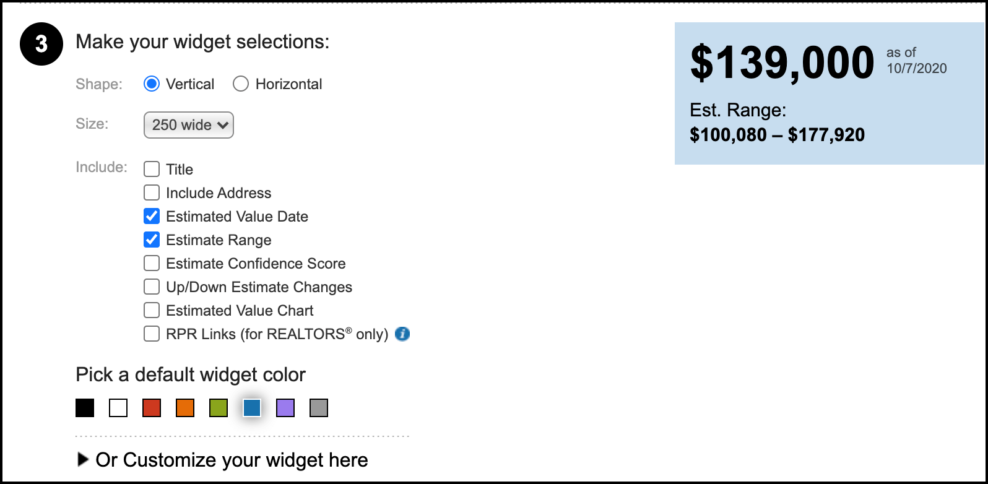Enable RPR Links for REALTORS checkbox

pyautogui.click(x=152, y=334)
